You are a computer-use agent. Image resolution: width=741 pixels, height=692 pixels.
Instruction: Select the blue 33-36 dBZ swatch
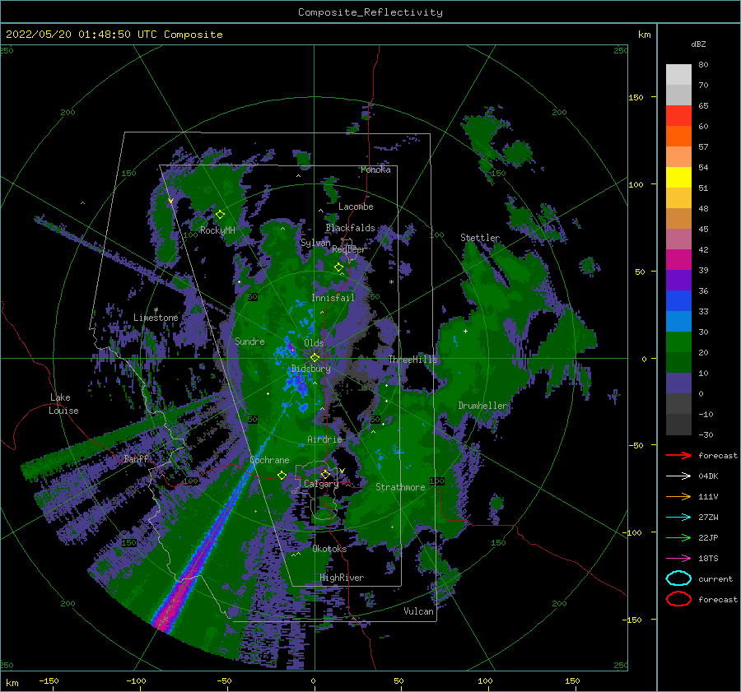tap(678, 301)
